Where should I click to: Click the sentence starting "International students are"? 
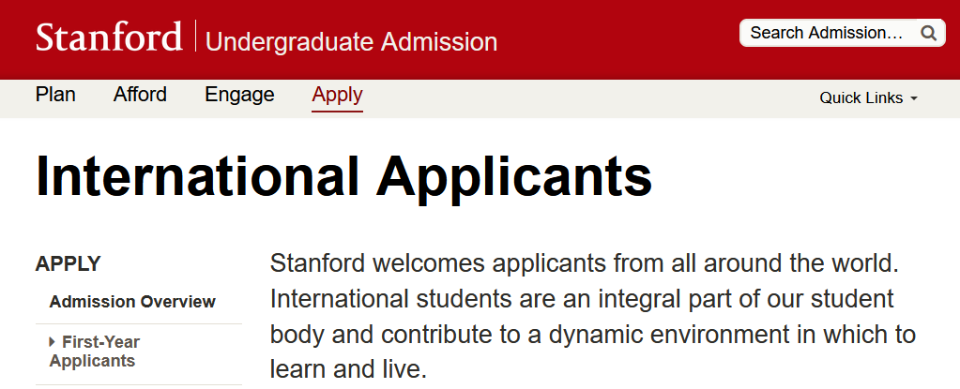[x=582, y=300]
